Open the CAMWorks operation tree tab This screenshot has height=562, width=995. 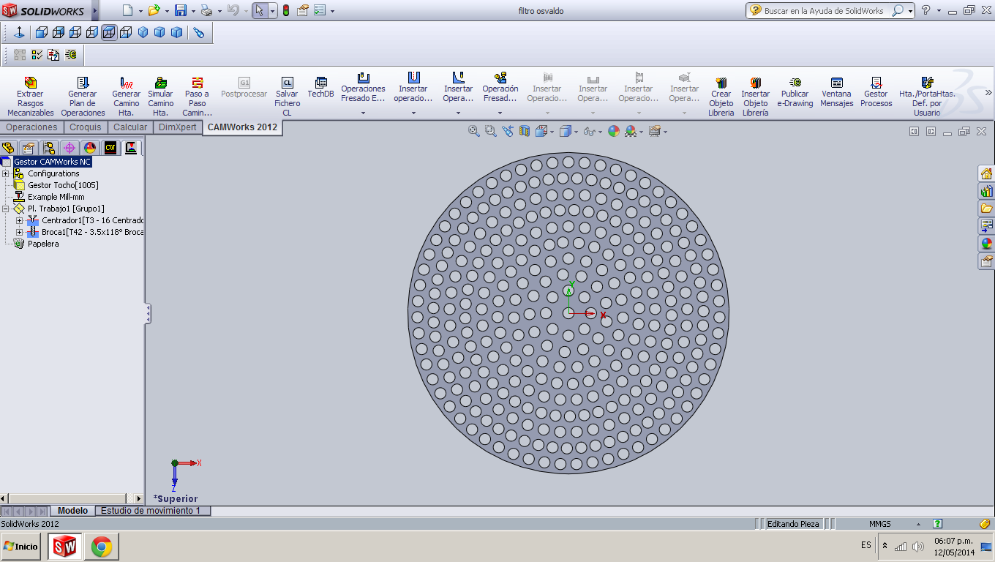tap(131, 148)
